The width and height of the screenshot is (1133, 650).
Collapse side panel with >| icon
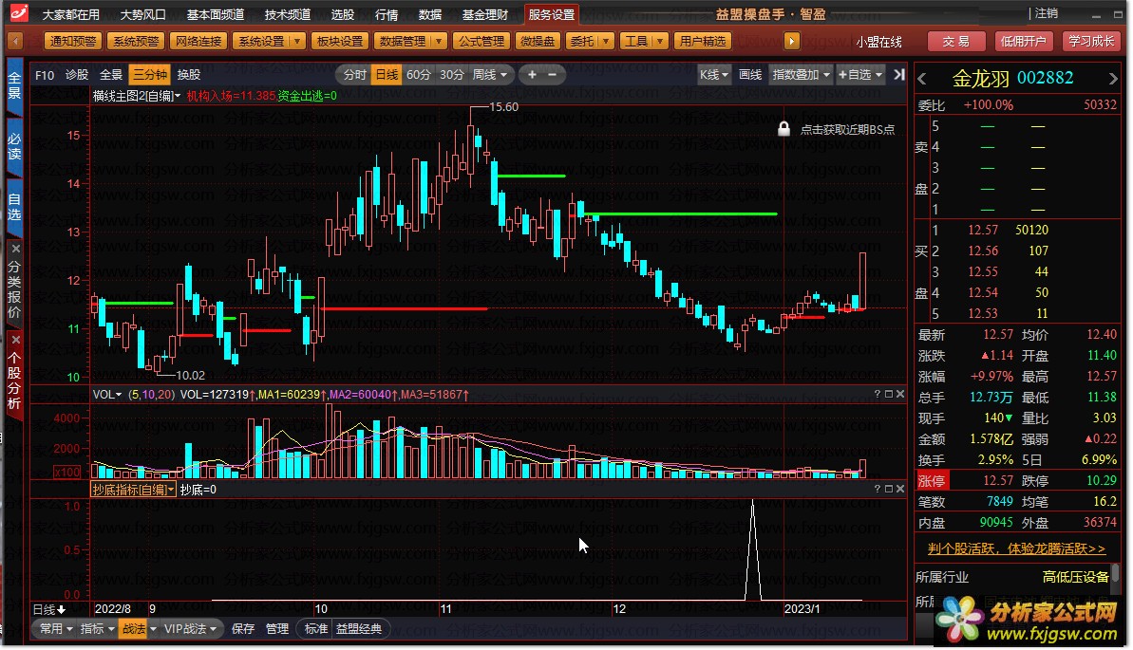[898, 74]
